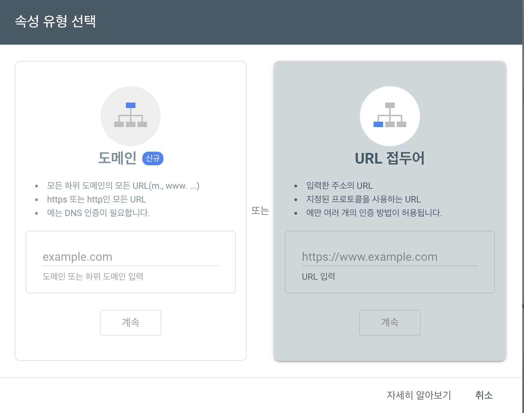Click bullet '에는 DNS 인증이 필요합니다.'
This screenshot has height=413, width=524.
(x=99, y=213)
